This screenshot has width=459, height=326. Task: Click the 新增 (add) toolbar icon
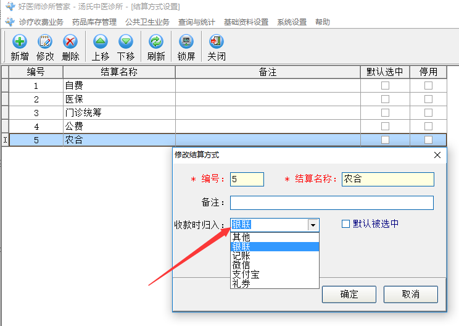click(x=20, y=47)
